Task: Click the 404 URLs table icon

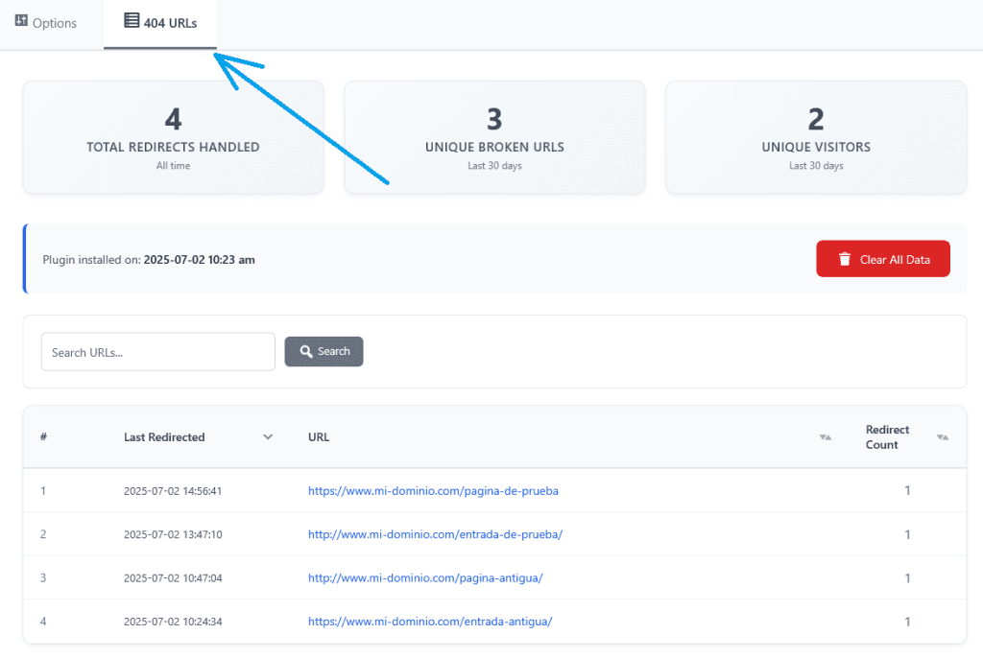Action: pos(132,21)
